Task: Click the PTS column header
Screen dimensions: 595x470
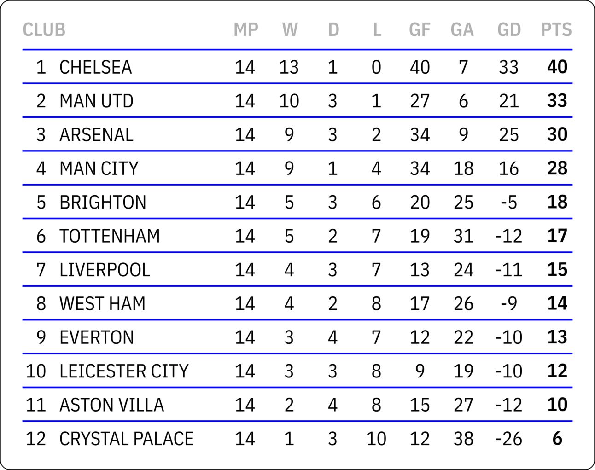Action: (x=556, y=30)
